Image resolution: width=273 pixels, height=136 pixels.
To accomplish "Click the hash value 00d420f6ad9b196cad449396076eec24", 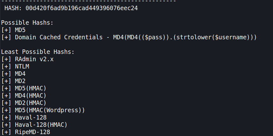I will click(x=81, y=8).
